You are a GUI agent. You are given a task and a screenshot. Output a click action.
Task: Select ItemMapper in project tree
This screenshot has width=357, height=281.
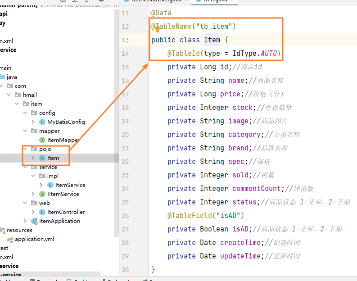(63, 140)
